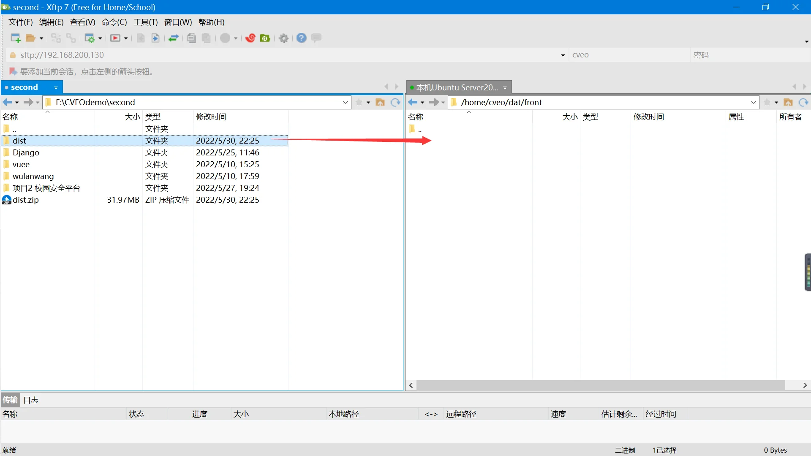The height and width of the screenshot is (456, 811).
Task: Click the green synchronize arrows icon
Action: click(x=173, y=38)
